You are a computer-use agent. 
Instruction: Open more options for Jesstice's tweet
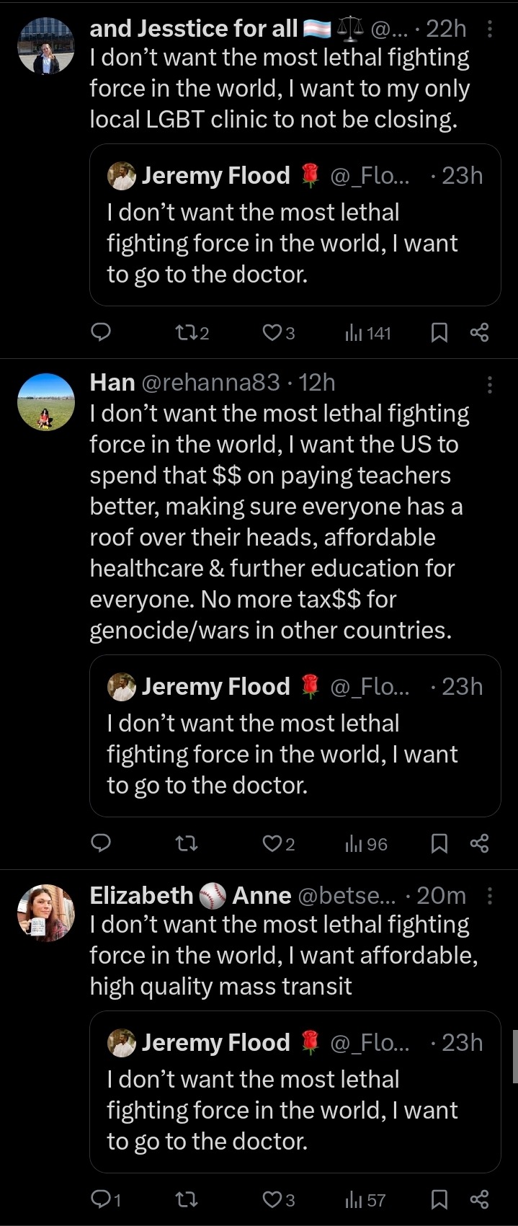490,29
